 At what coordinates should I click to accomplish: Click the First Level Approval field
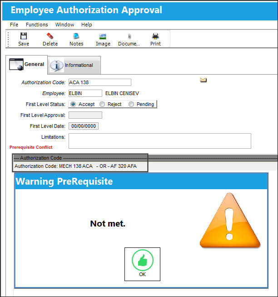point(85,115)
